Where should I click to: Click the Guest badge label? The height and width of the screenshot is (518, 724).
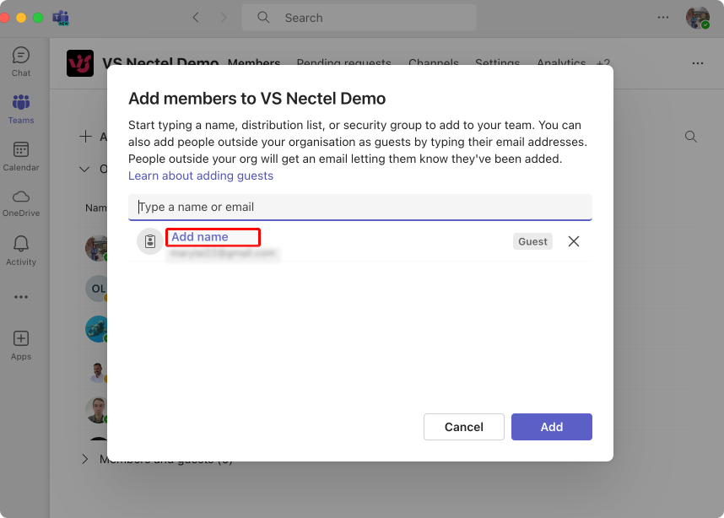tap(532, 241)
